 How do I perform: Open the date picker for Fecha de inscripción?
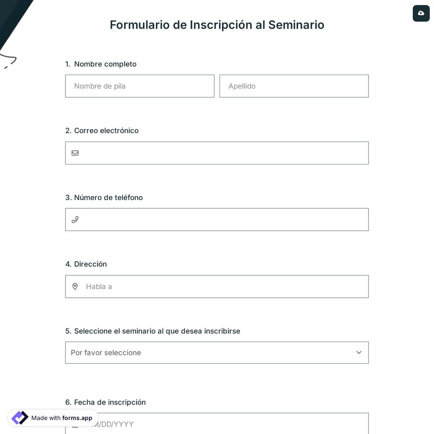(217, 424)
